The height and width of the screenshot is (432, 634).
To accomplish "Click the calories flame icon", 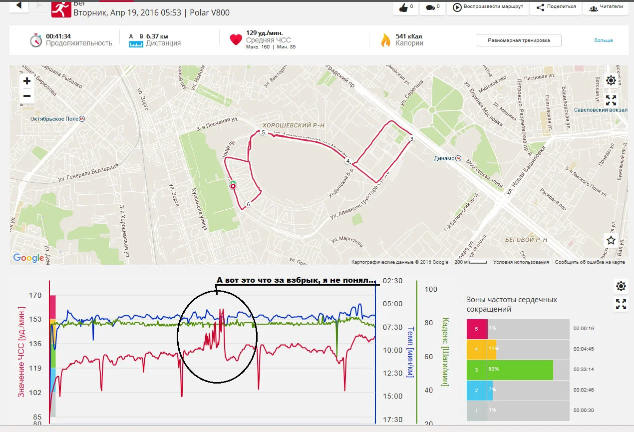I will pos(385,40).
